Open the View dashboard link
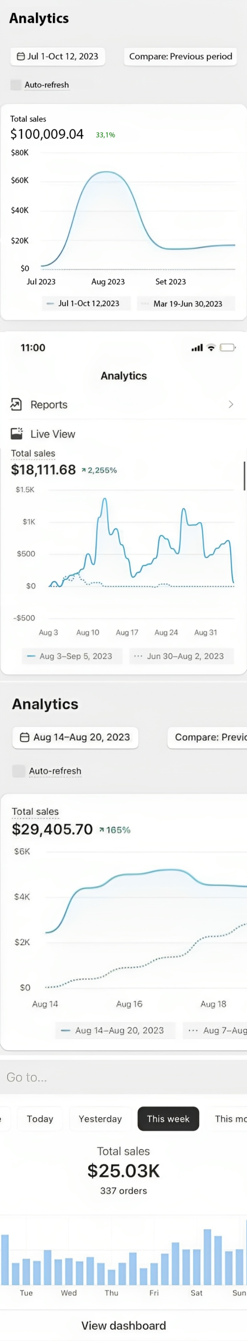The image size is (247, 1341). point(124,1325)
